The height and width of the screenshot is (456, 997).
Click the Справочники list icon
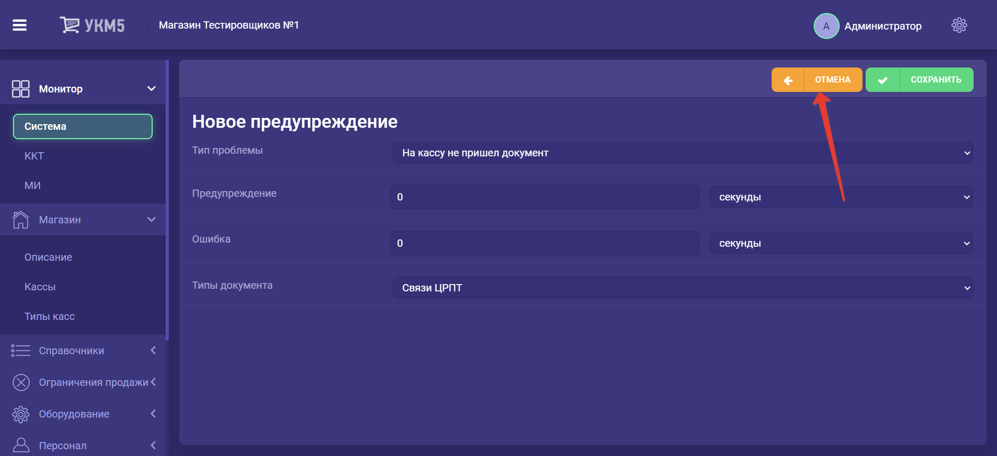pyautogui.click(x=21, y=351)
